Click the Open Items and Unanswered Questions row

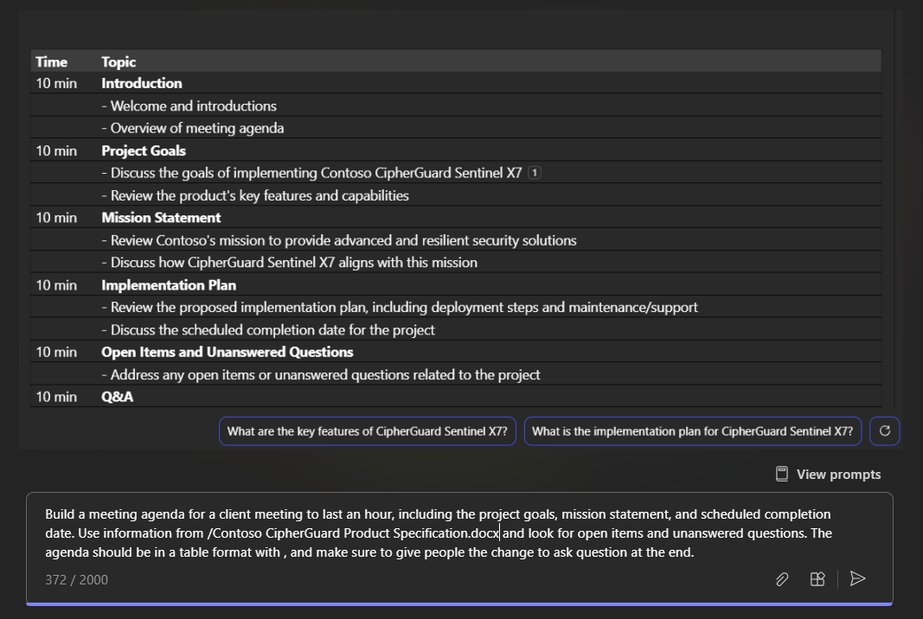[x=227, y=352]
